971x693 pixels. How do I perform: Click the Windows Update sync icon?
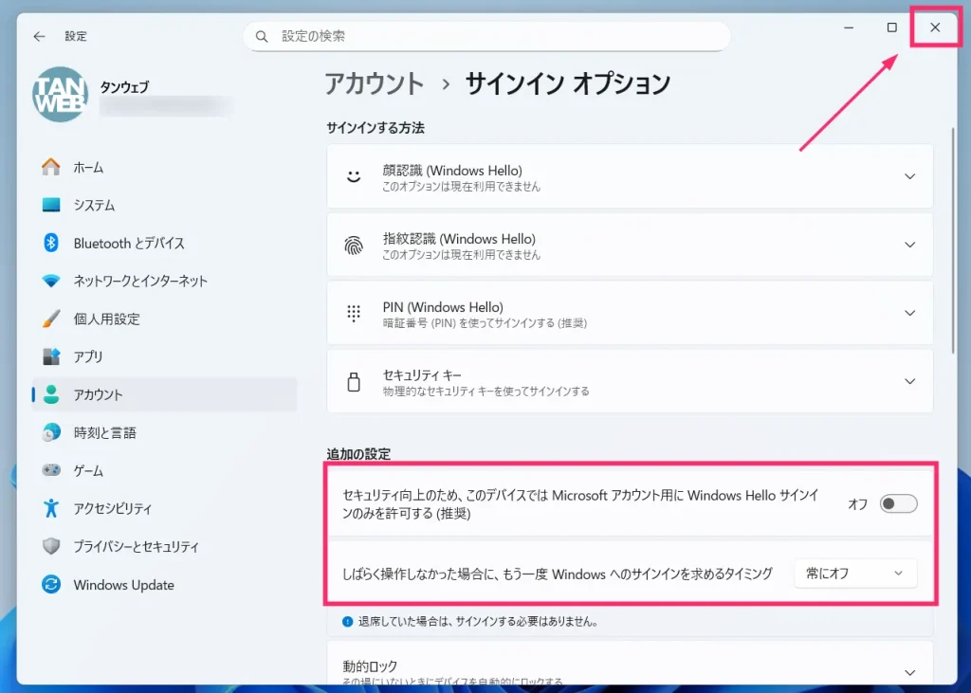(x=51, y=584)
